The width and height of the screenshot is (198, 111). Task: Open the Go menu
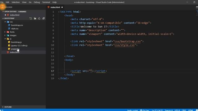pos(30,2)
